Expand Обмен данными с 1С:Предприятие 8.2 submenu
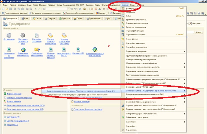The height and width of the screenshot is (134, 207). point(185,79)
